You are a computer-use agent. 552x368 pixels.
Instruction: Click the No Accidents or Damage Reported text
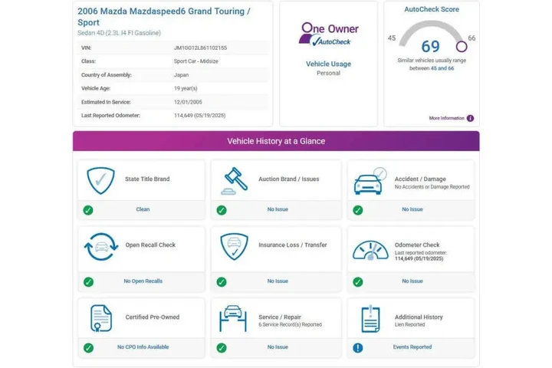pos(432,187)
